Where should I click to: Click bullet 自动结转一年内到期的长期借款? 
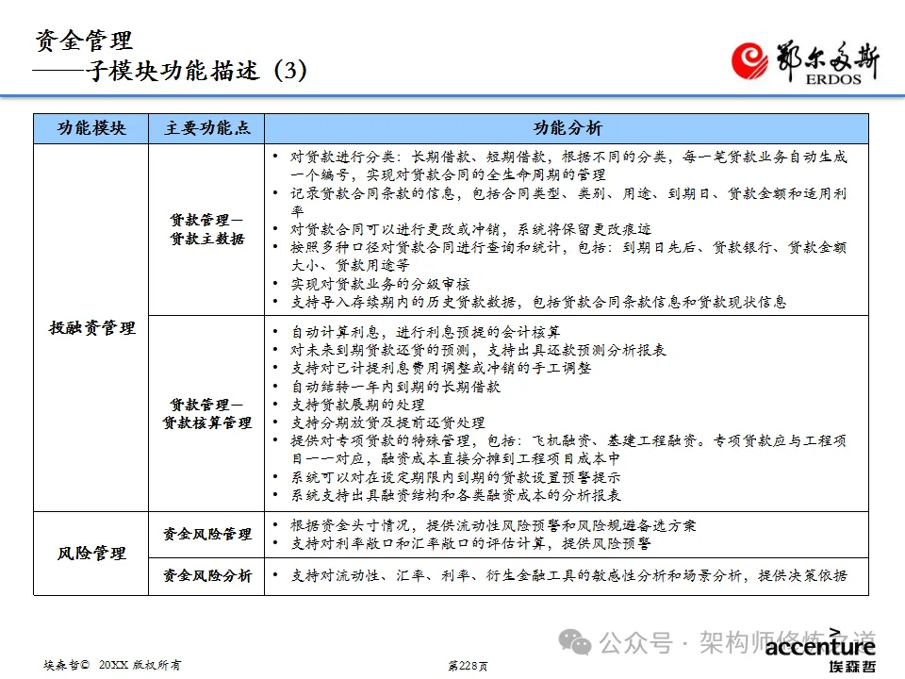395,387
